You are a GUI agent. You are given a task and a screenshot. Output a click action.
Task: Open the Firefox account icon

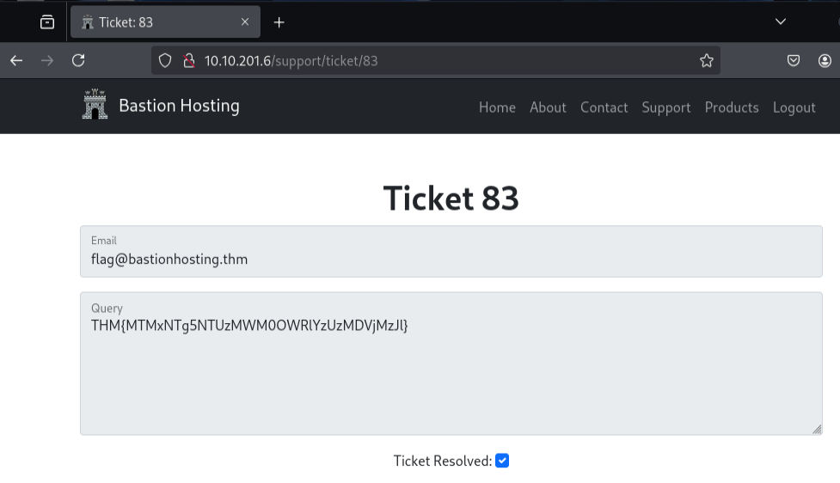825,60
